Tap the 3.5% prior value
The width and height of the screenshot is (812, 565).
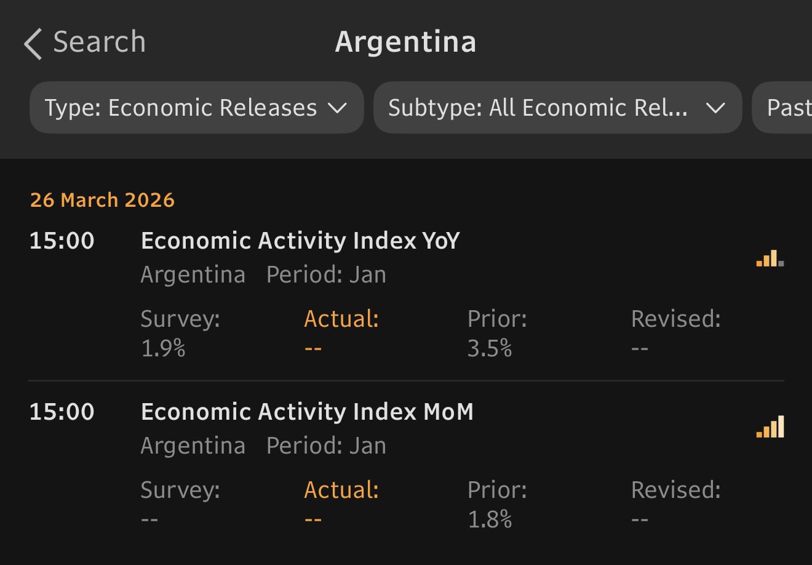pos(490,349)
